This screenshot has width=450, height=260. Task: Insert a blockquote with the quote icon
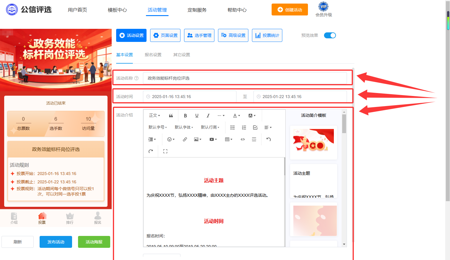pos(171,116)
